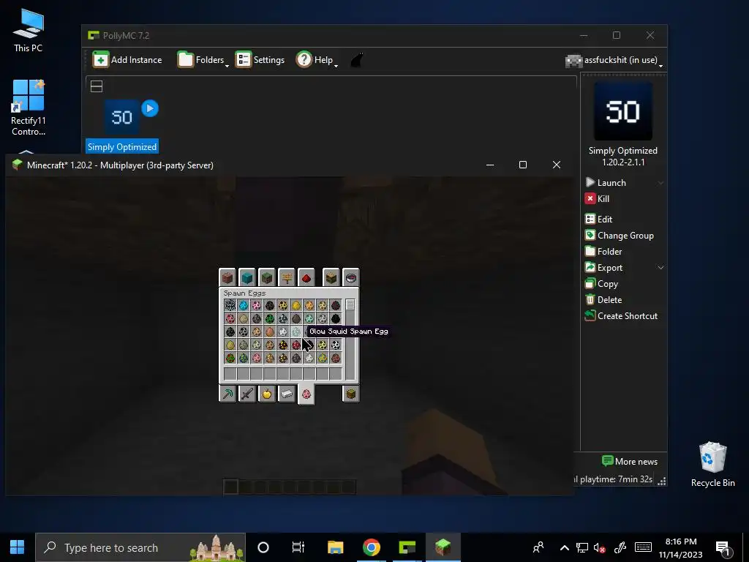749x562 pixels.
Task: Click the Launch button in the sidebar
Action: click(x=606, y=182)
